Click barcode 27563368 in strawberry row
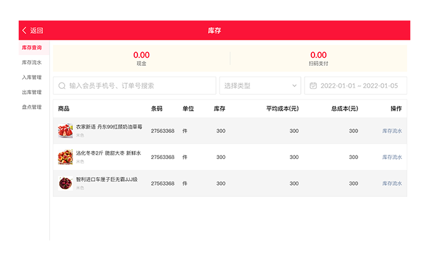Viewport: 429px width, 261px height. click(x=162, y=130)
